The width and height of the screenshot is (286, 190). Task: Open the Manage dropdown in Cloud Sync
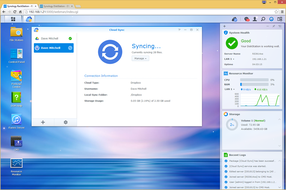pos(140,58)
